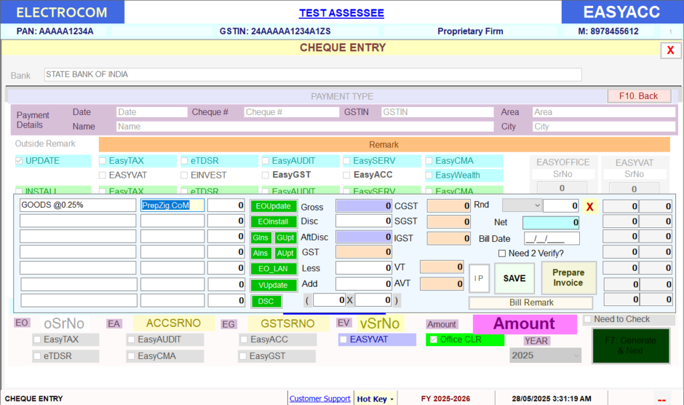Click the GSTSRNO field

pyautogui.click(x=288, y=323)
